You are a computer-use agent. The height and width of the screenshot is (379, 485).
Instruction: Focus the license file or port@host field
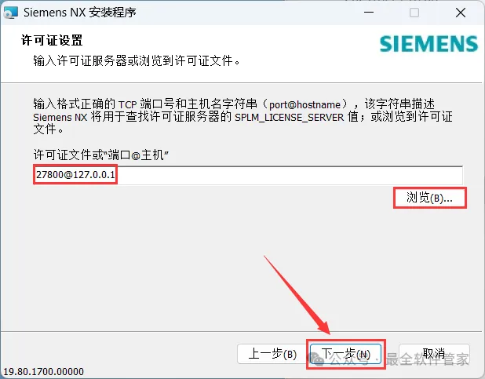click(x=248, y=175)
